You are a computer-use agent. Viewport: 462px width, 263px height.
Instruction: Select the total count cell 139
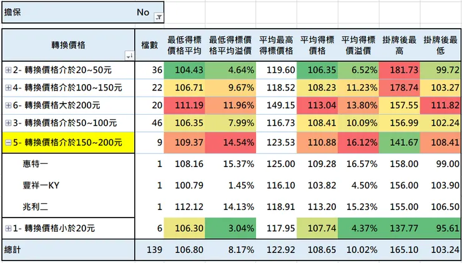point(149,250)
